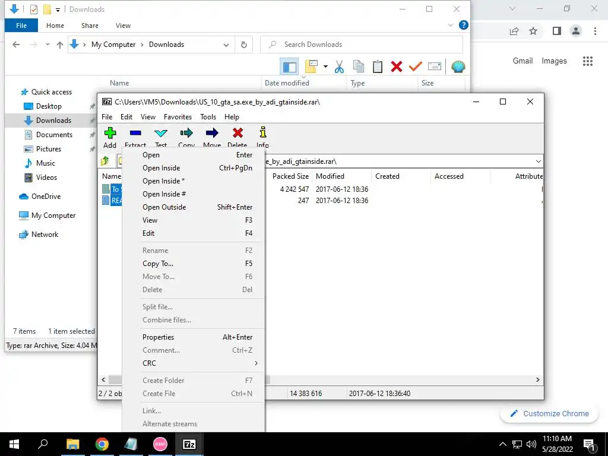This screenshot has height=456, width=608.
Task: Open Windows Start menu
Action: point(14,444)
